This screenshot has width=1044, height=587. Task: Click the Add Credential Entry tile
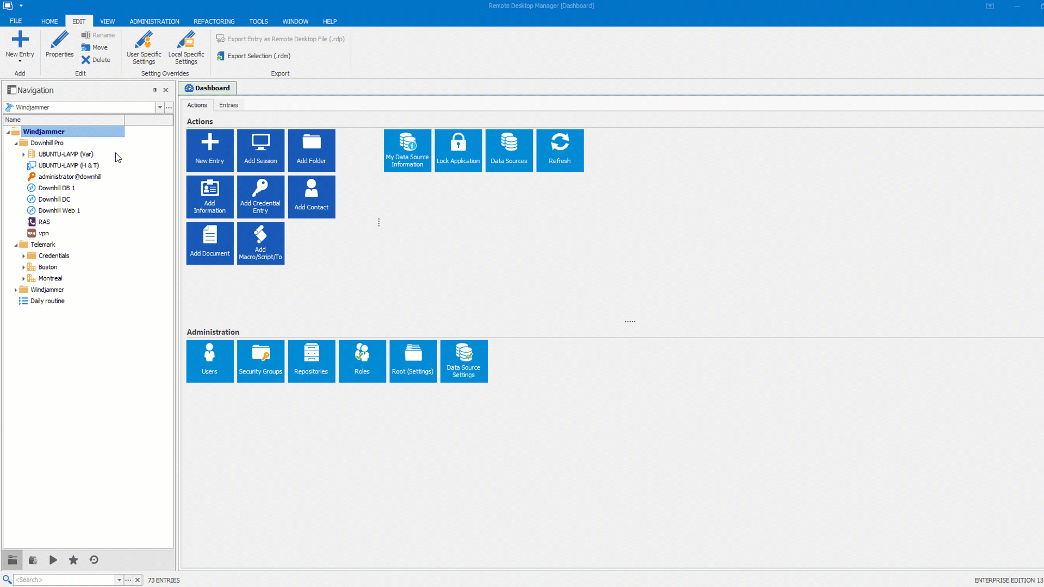coord(260,197)
